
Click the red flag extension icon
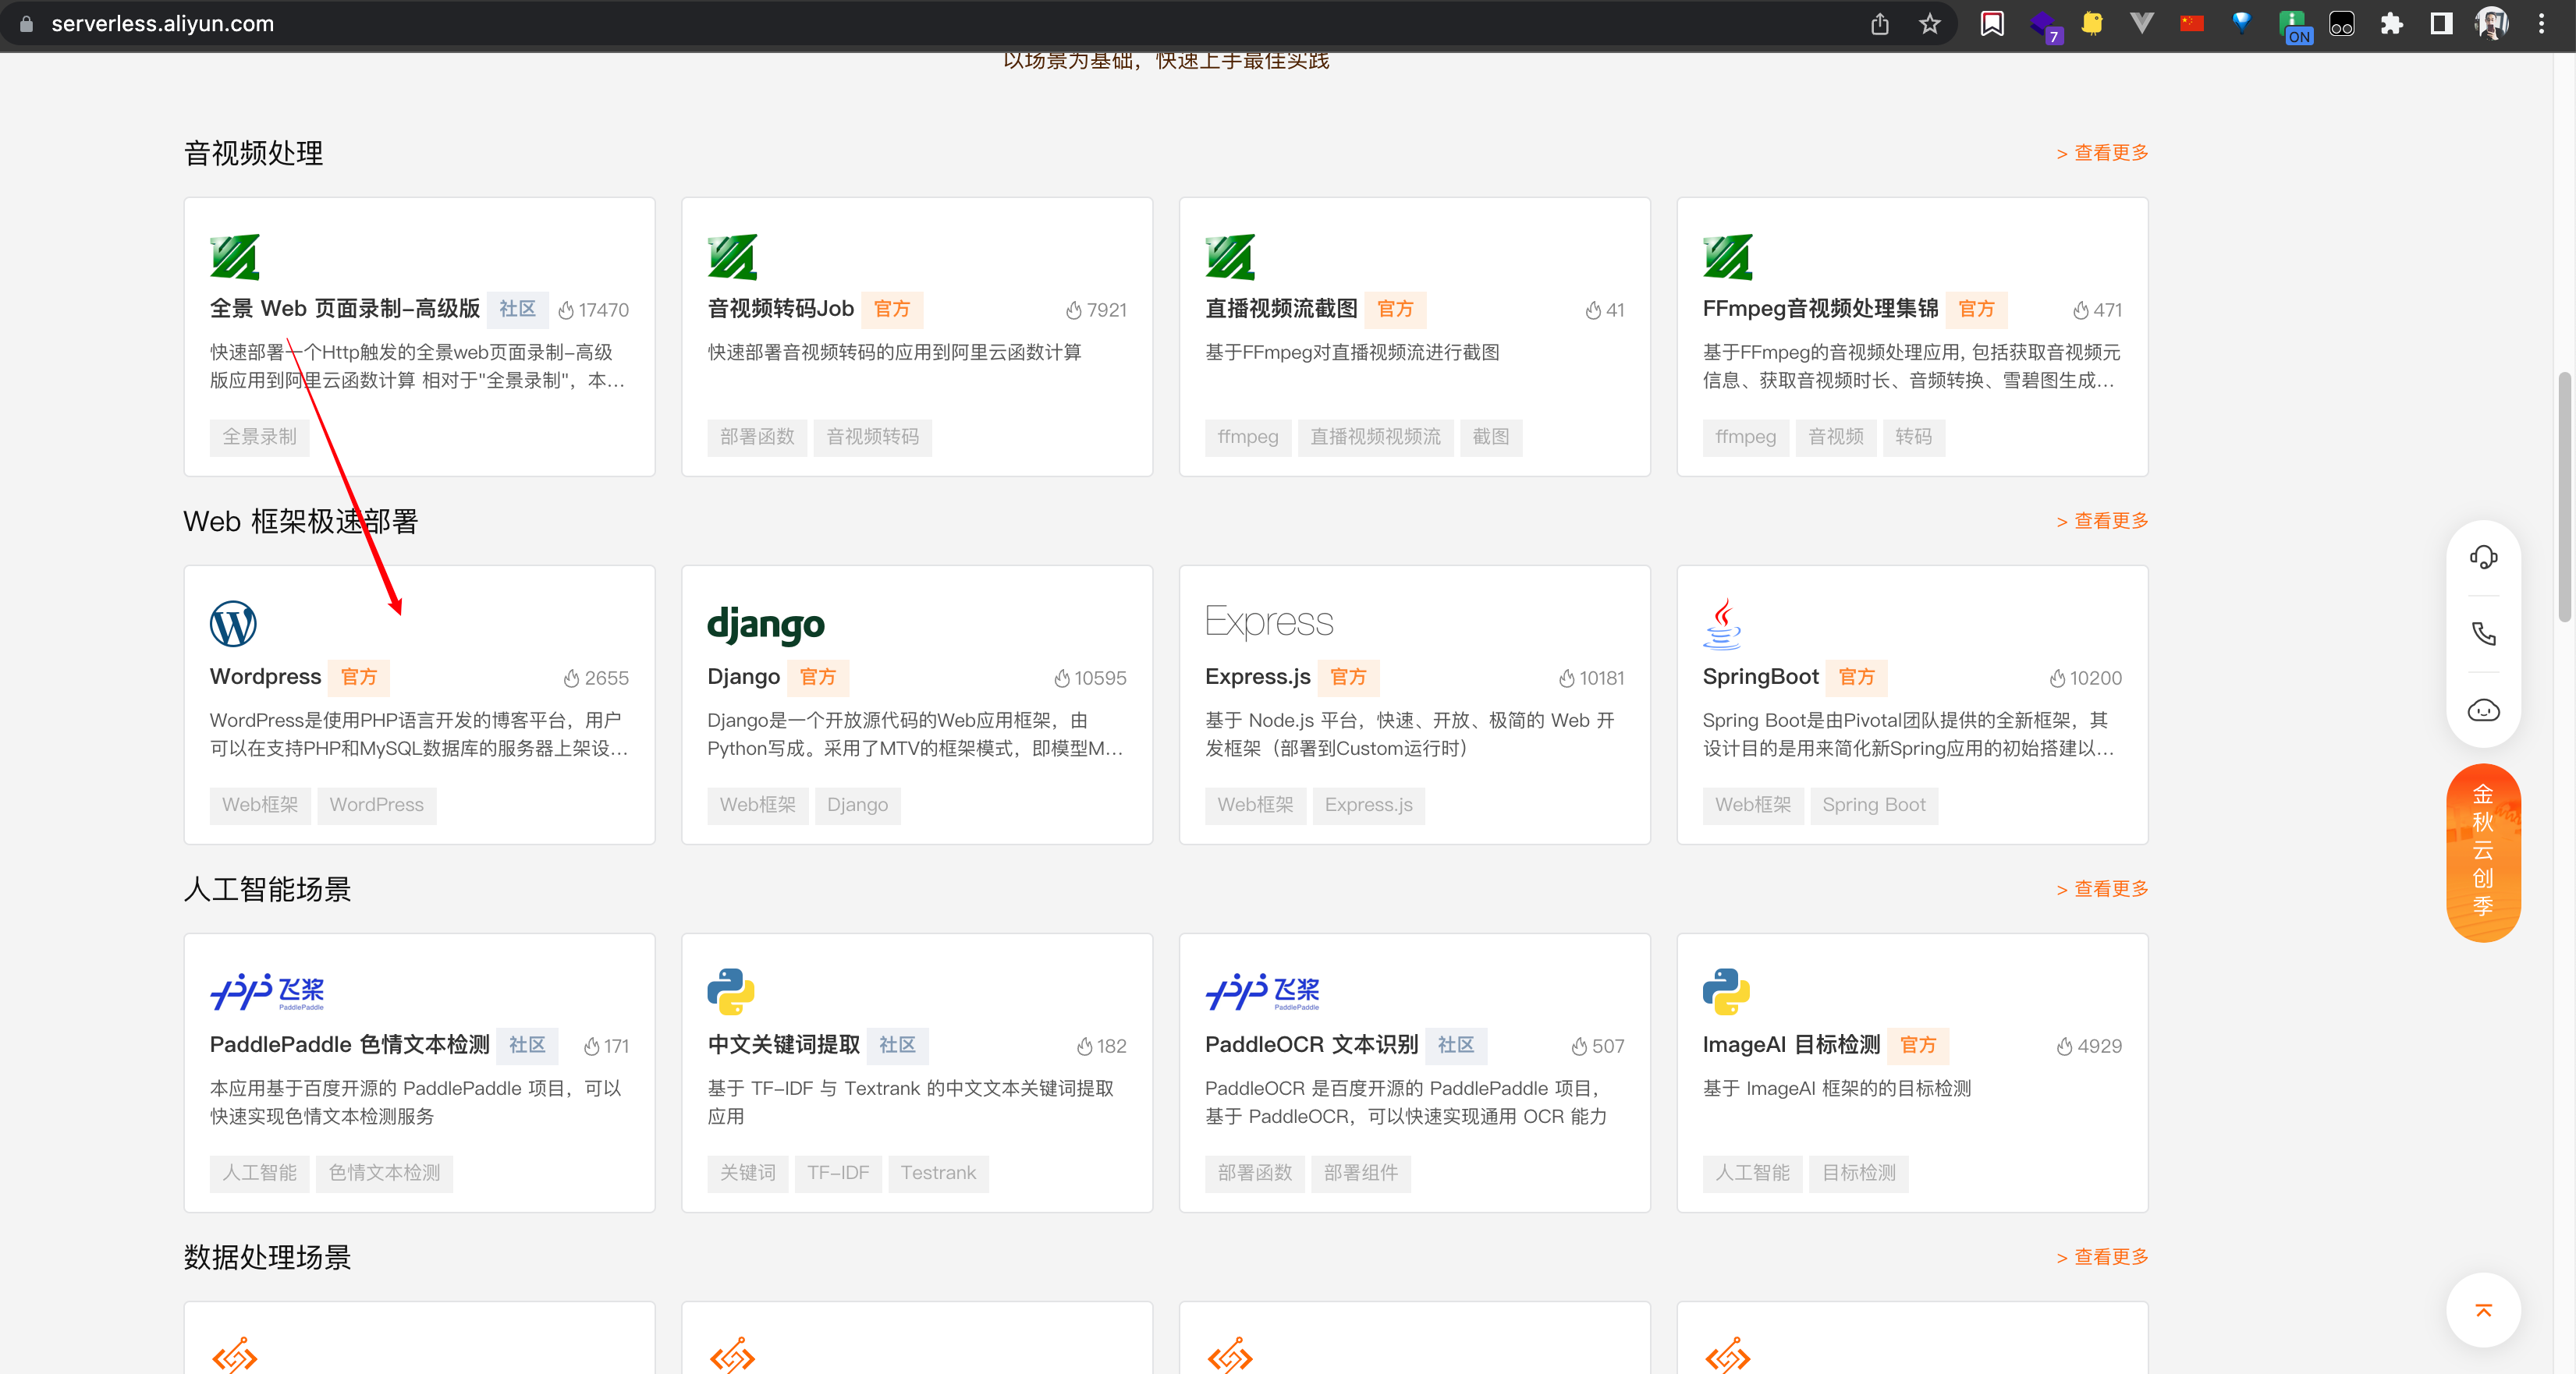pyautogui.click(x=2191, y=24)
